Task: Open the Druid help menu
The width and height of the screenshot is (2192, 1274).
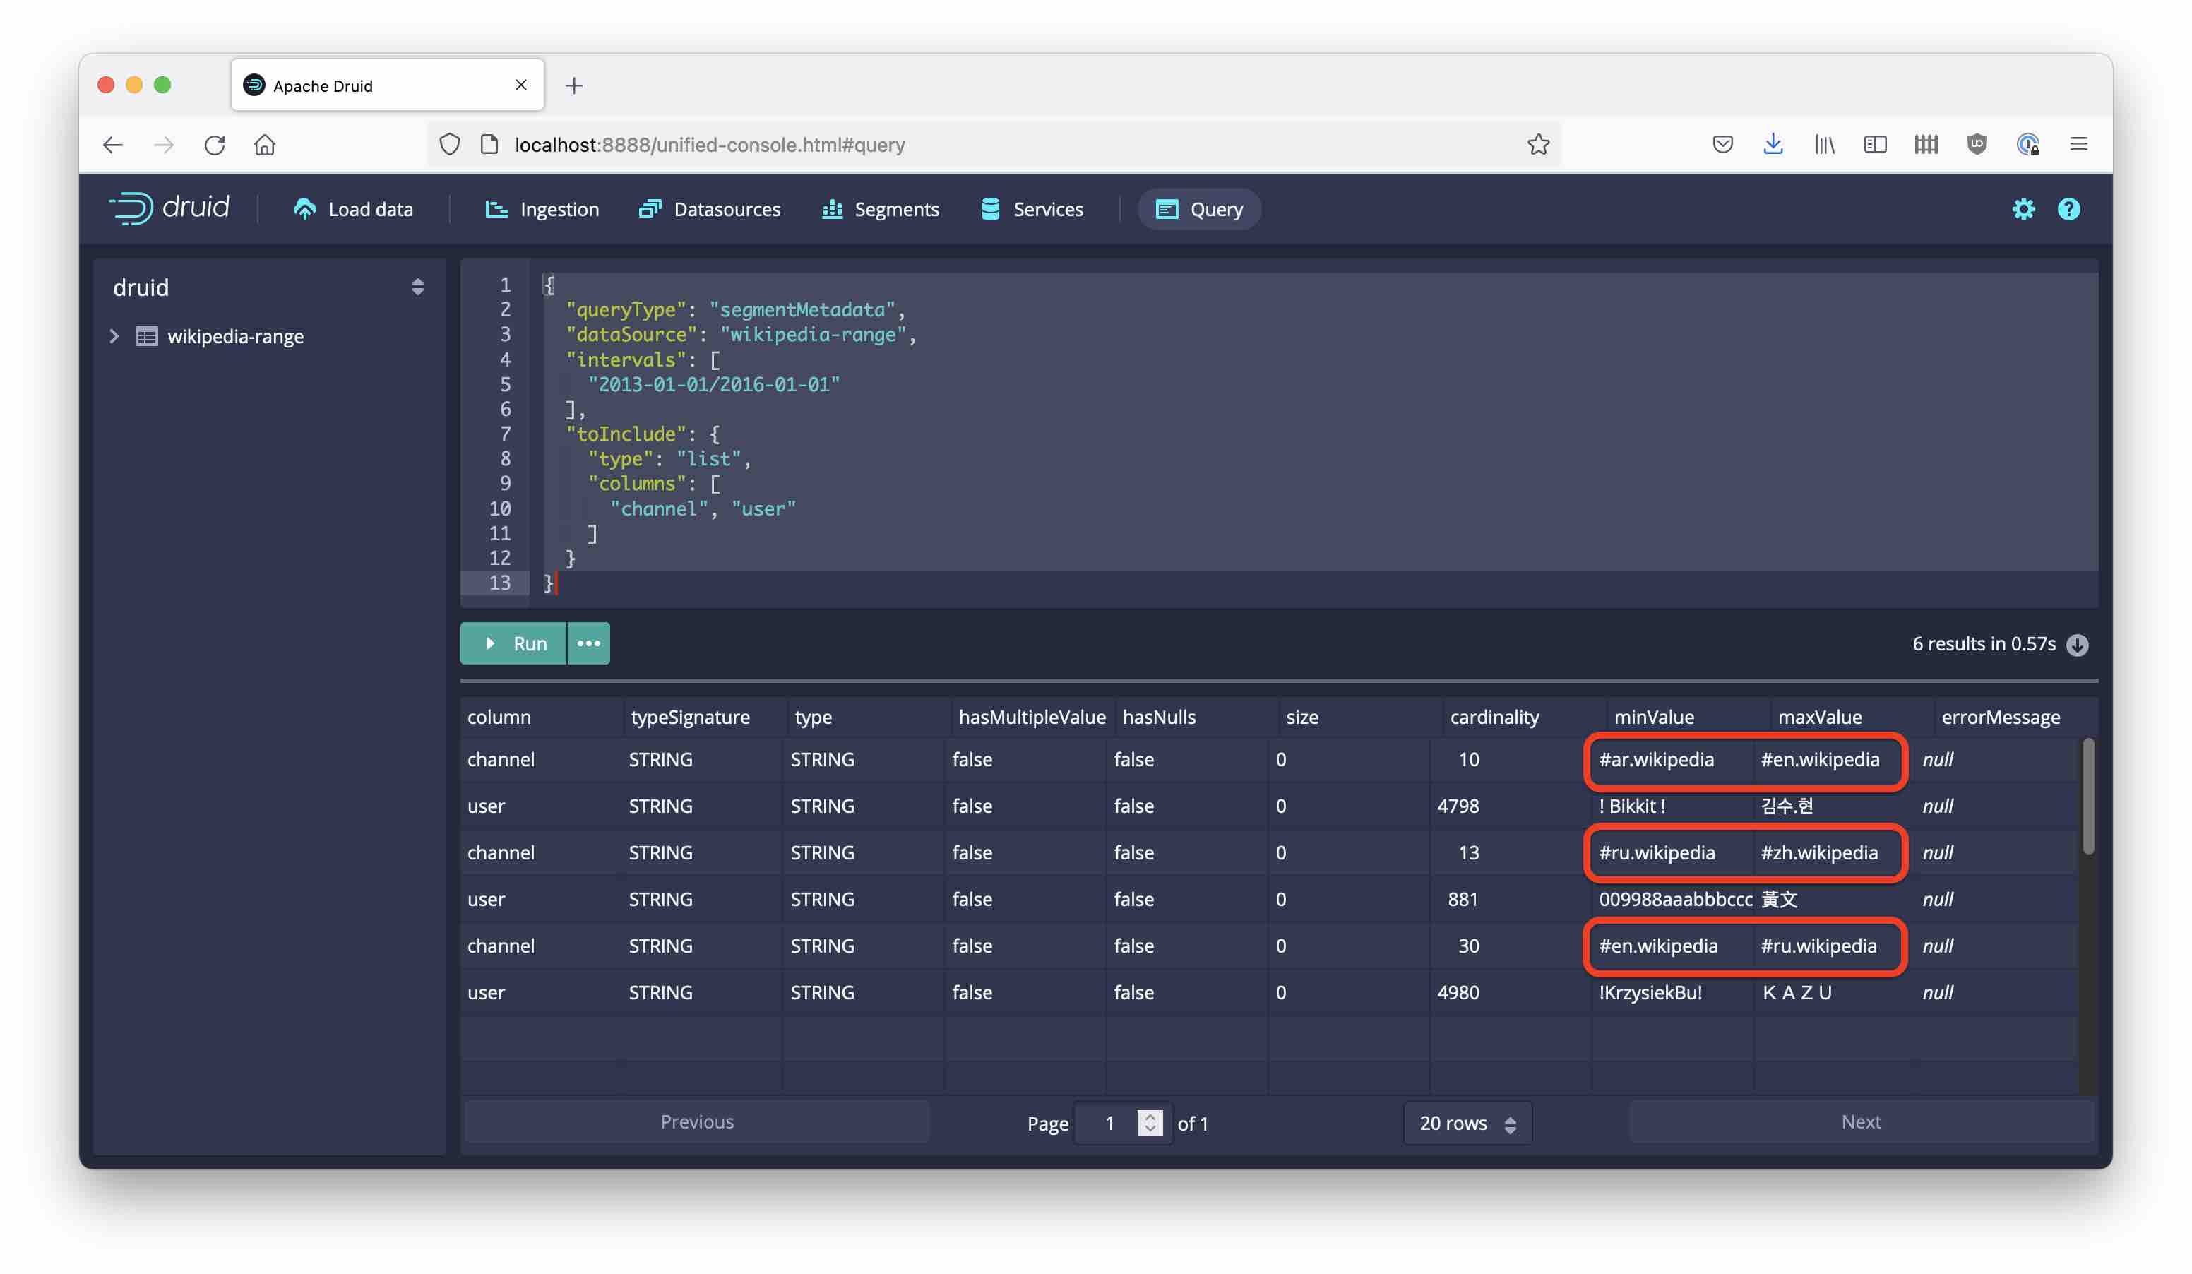Action: (2069, 209)
